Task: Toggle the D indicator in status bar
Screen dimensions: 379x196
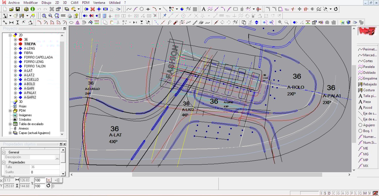Action: coord(329,193)
